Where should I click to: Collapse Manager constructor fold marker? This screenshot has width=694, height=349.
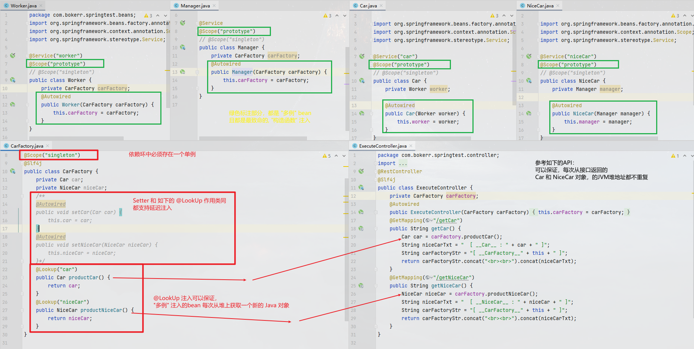coord(197,72)
